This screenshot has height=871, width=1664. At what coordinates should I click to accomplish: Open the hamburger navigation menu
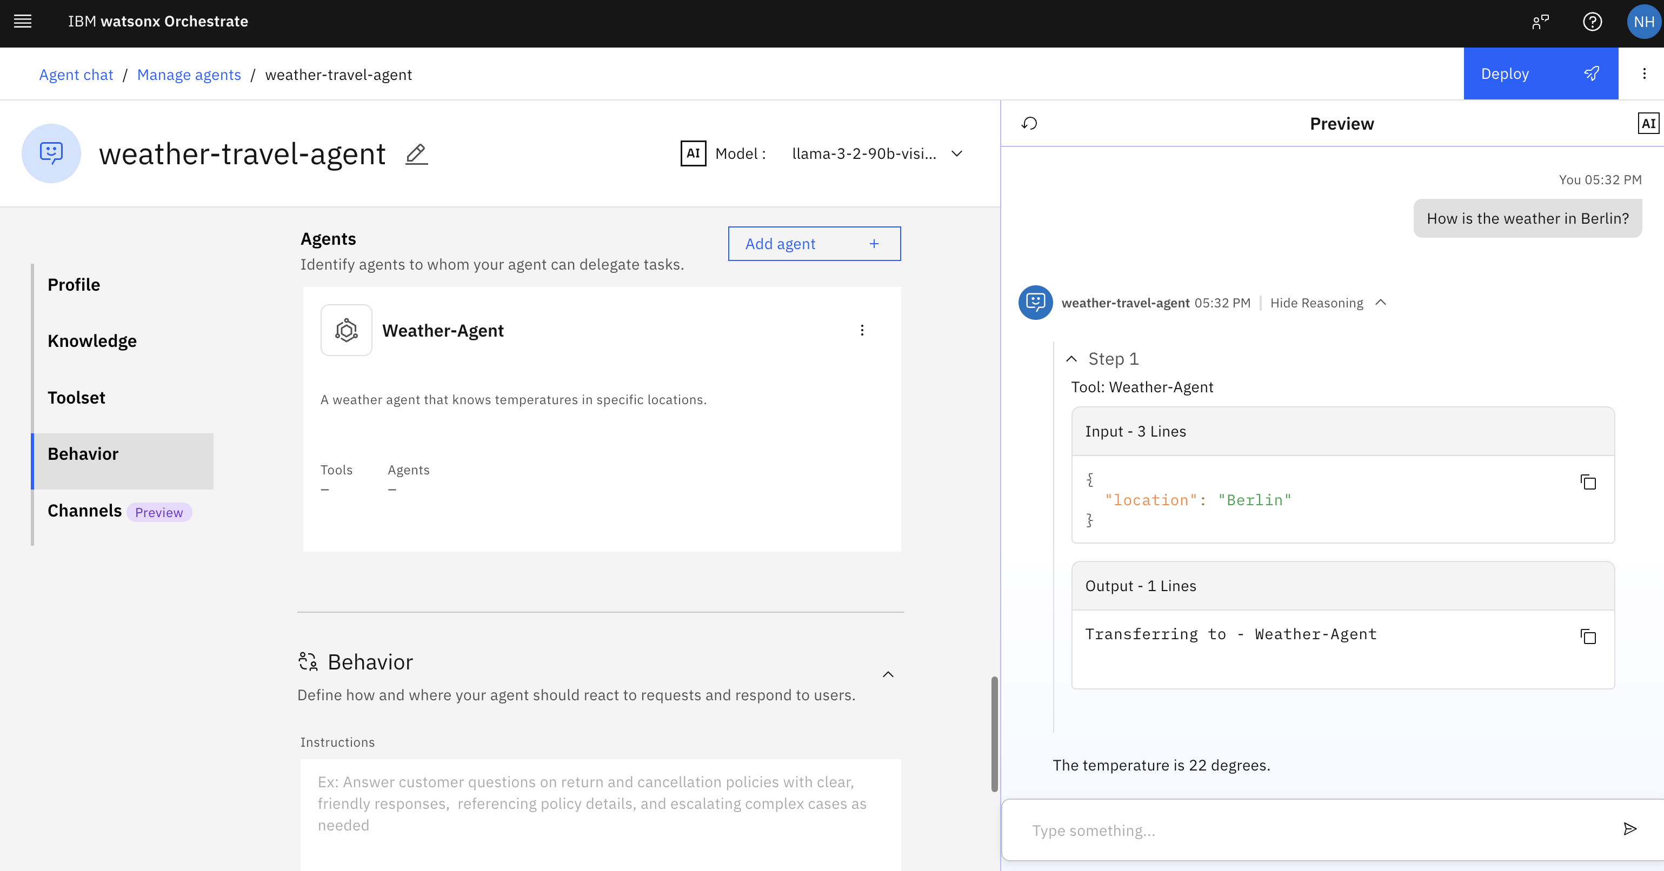pyautogui.click(x=23, y=21)
